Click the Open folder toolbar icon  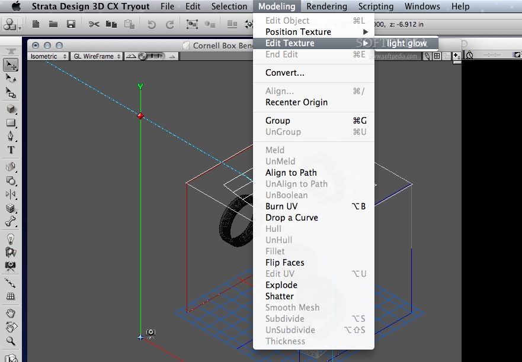click(x=53, y=24)
